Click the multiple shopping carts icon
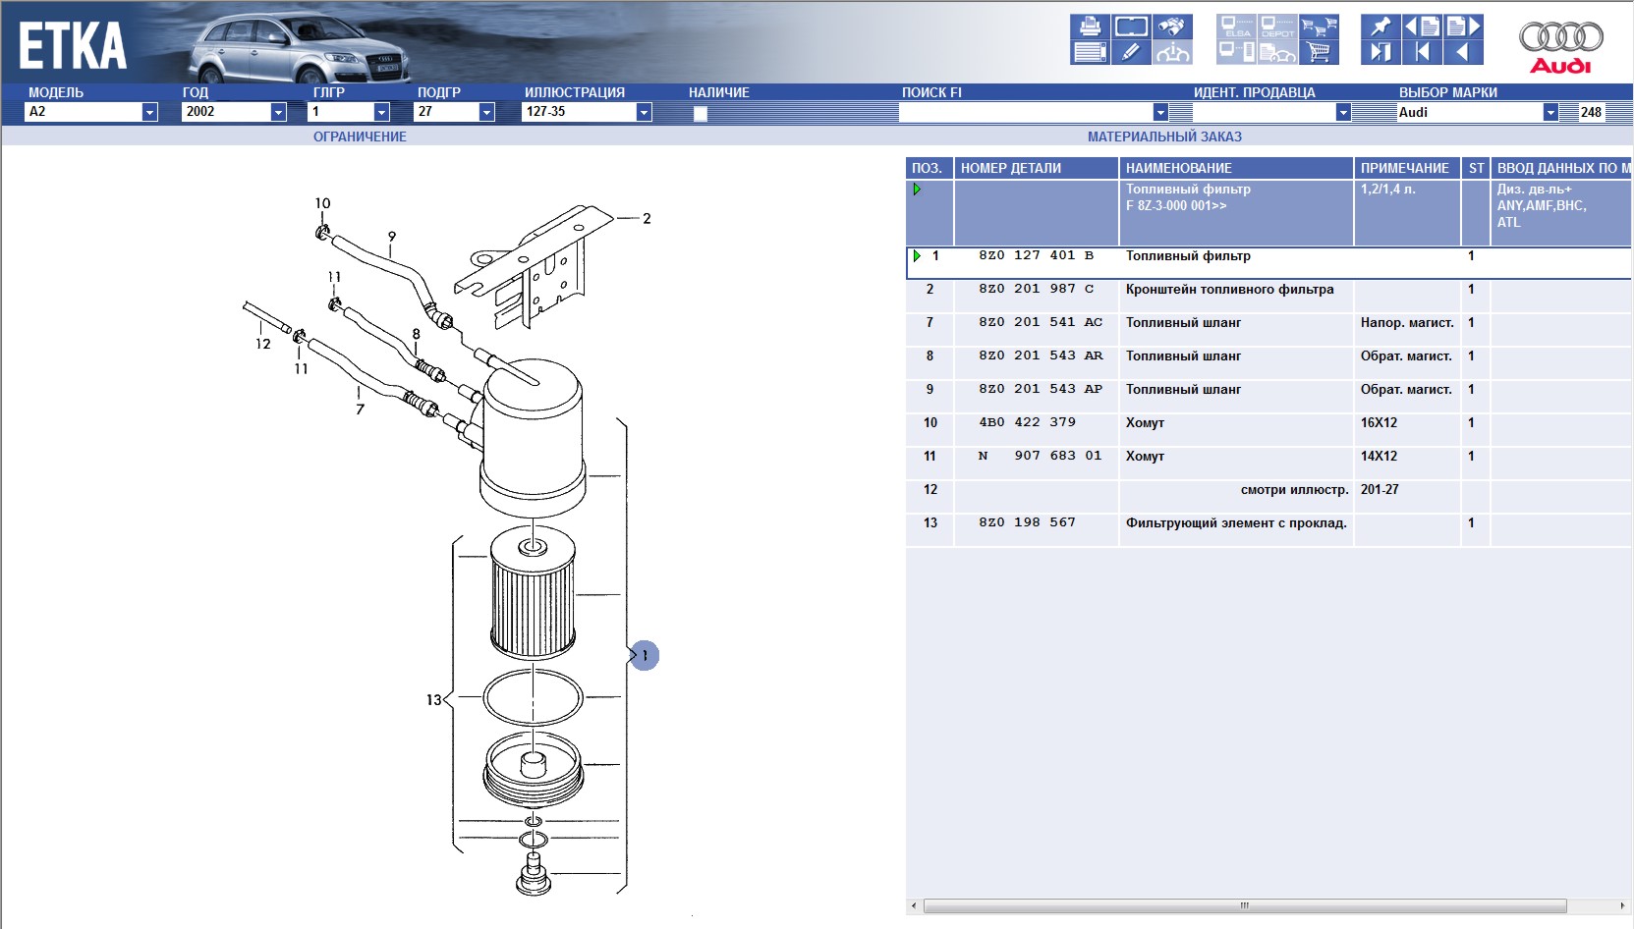 point(1319,27)
